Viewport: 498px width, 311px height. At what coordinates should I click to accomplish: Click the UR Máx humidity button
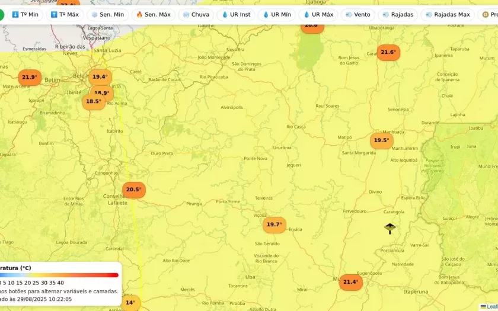[318, 14]
